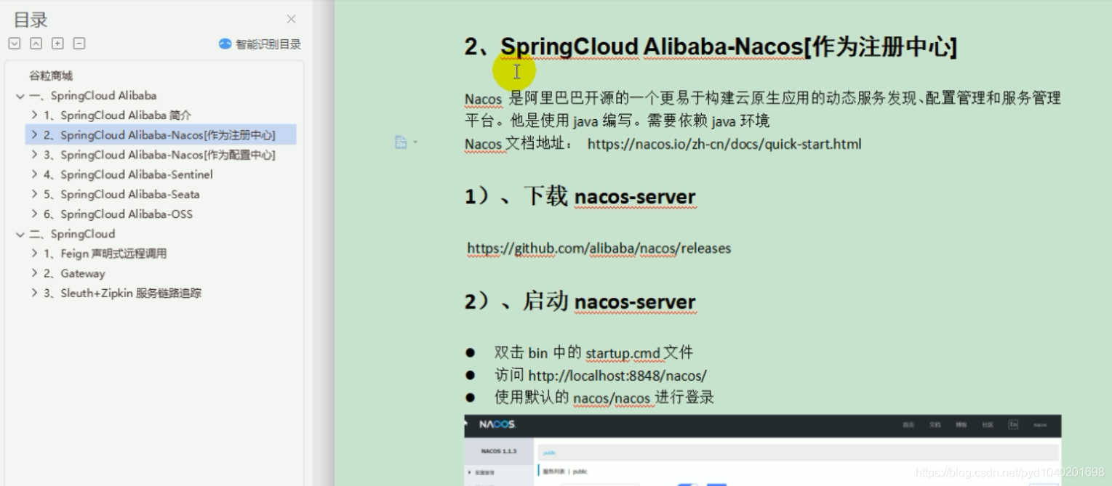
Task: Click the plus icon to expand outline levels
Action: (57, 44)
